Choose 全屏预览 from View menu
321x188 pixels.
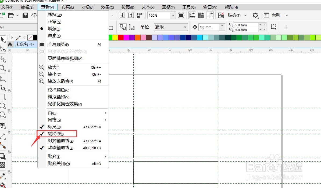73,45
